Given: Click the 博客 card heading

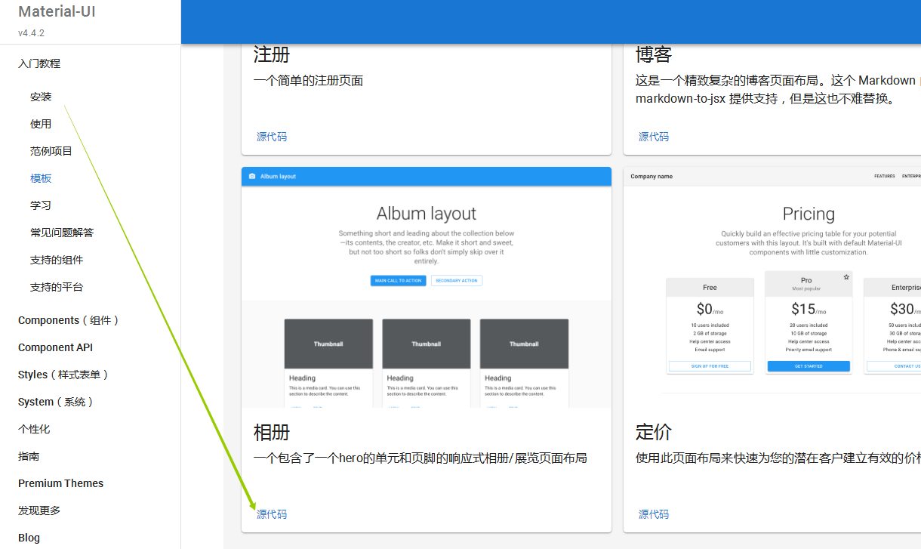Looking at the screenshot, I should click(654, 54).
